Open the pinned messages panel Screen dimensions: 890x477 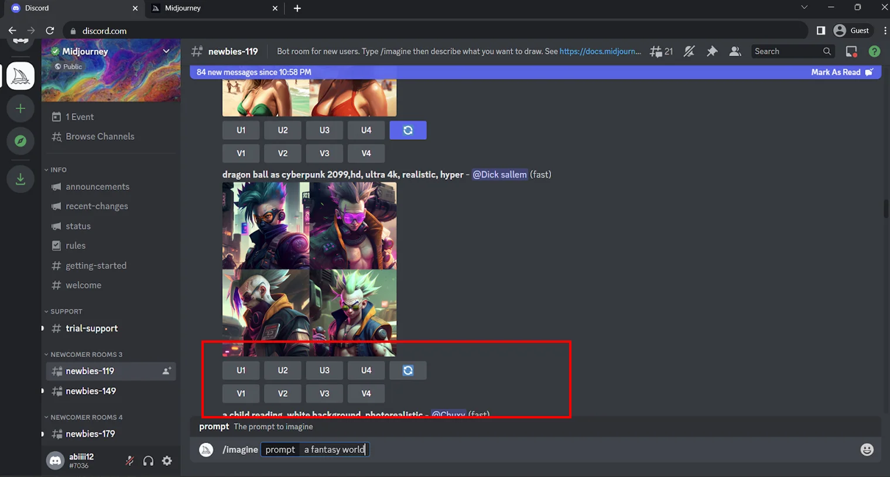pyautogui.click(x=712, y=52)
